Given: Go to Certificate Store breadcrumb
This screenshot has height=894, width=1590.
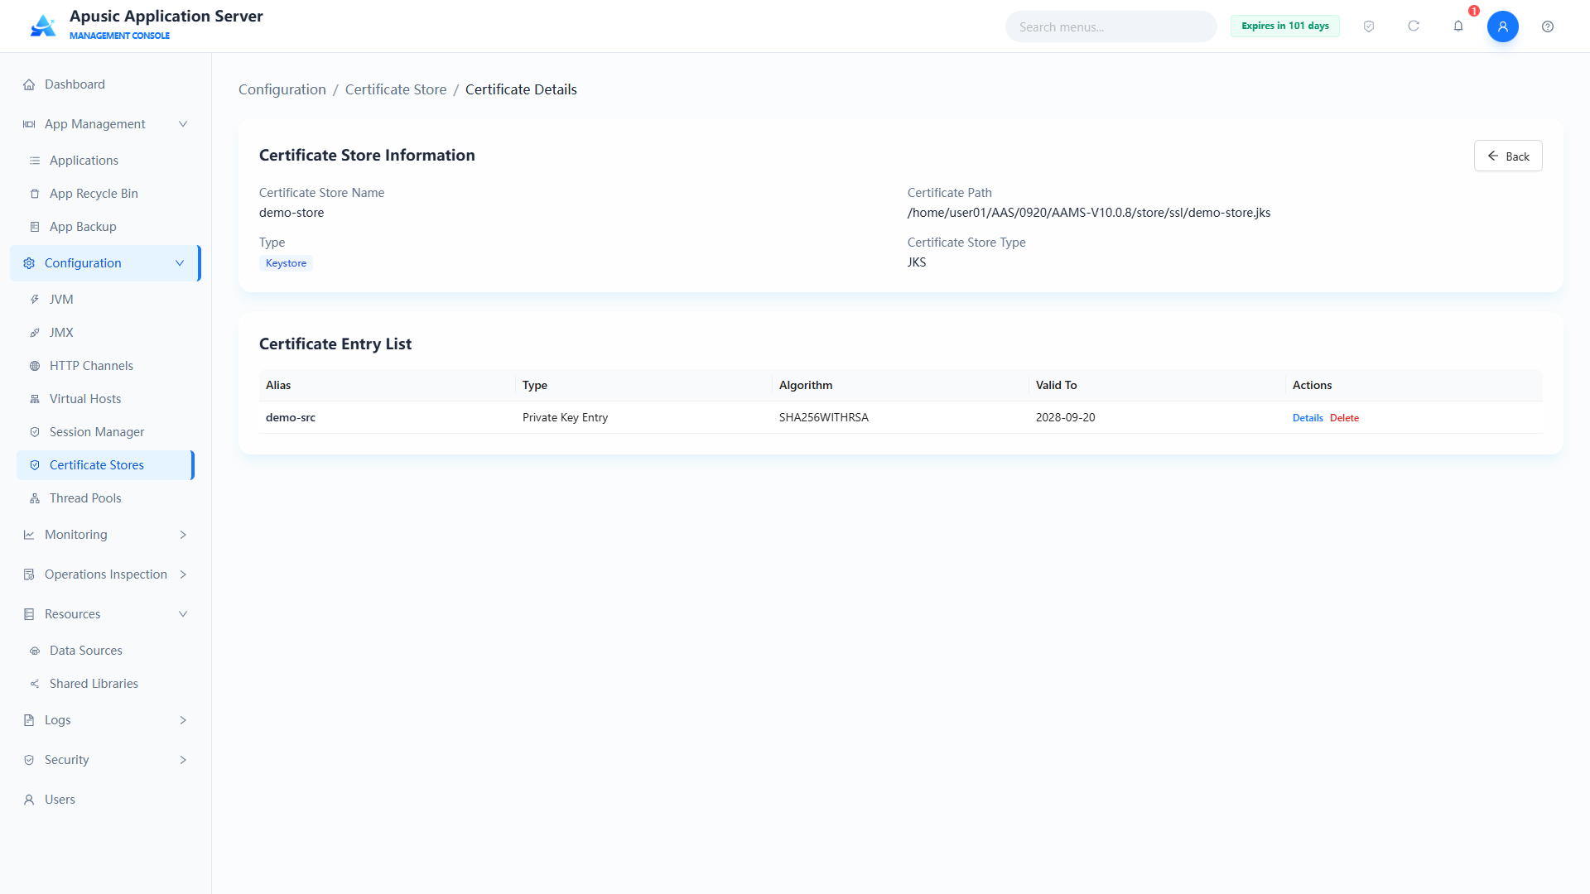Looking at the screenshot, I should click(x=396, y=89).
